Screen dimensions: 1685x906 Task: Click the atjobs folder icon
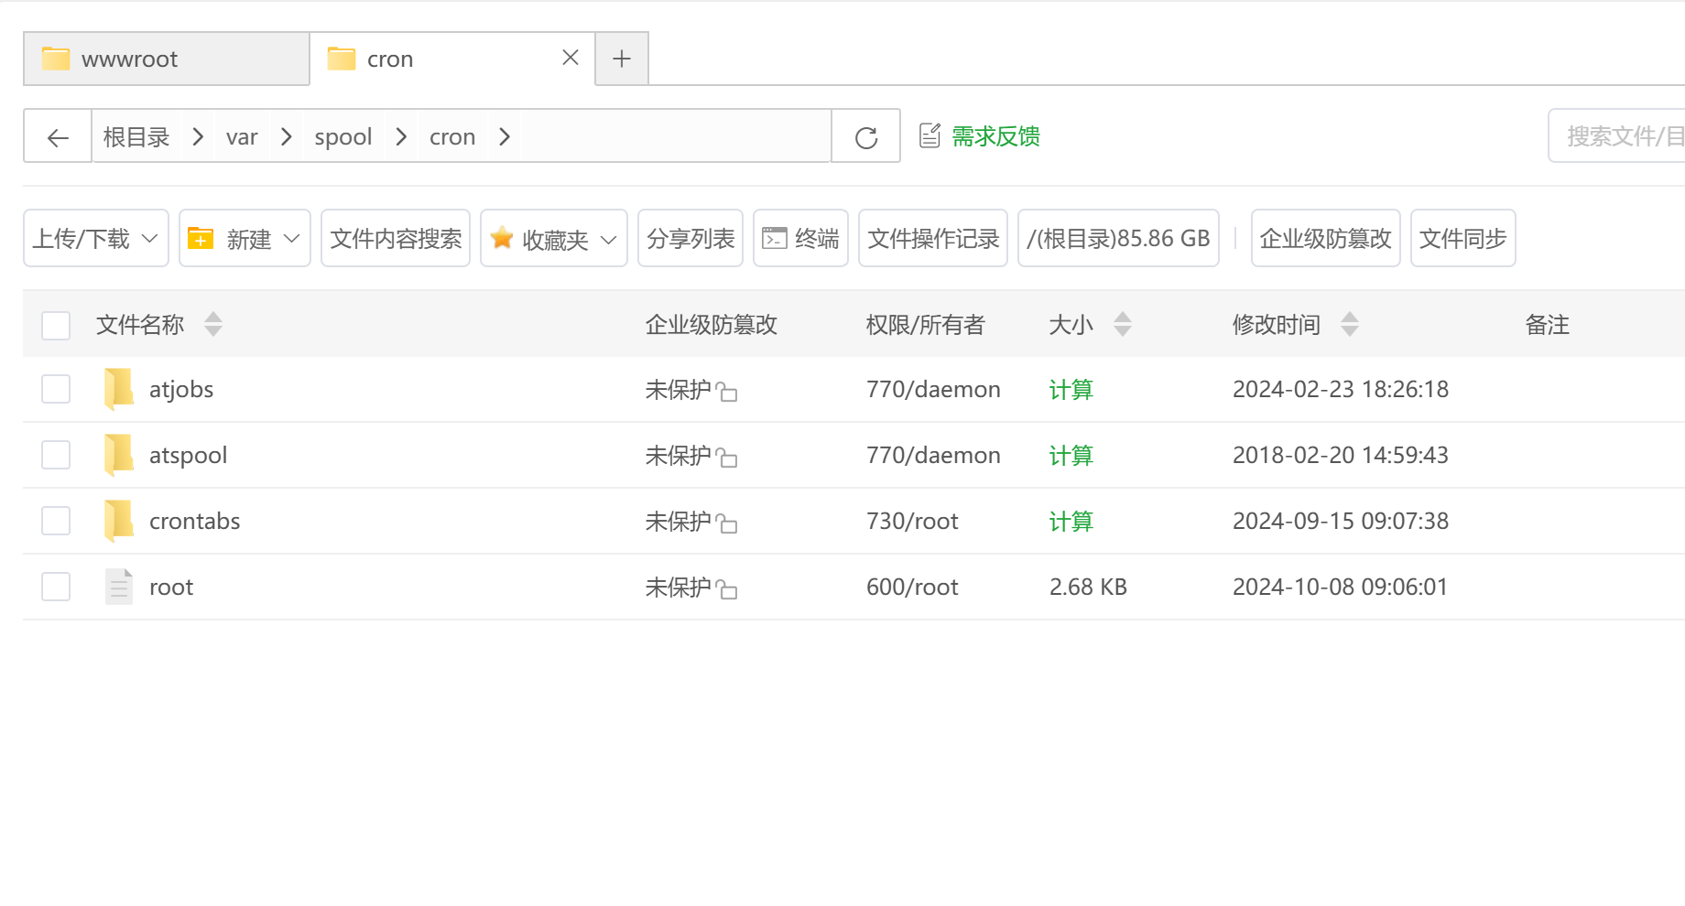click(119, 389)
